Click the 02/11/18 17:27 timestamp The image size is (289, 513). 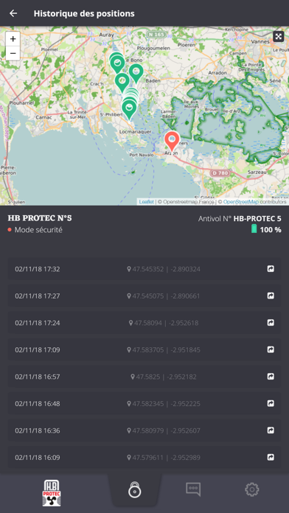38,296
